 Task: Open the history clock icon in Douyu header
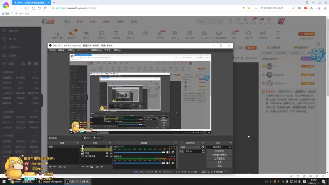231,20
